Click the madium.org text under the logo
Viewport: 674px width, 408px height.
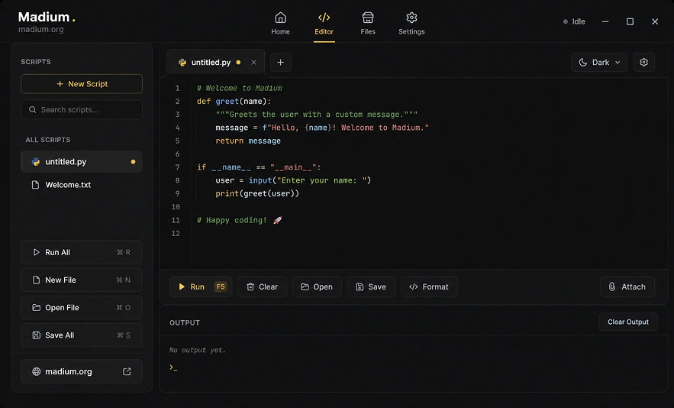click(40, 29)
